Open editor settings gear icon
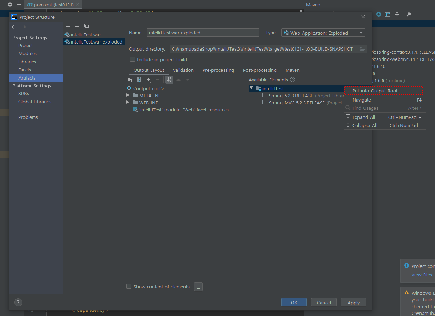Viewport: 435px width, 316px height. pyautogui.click(x=10, y=5)
